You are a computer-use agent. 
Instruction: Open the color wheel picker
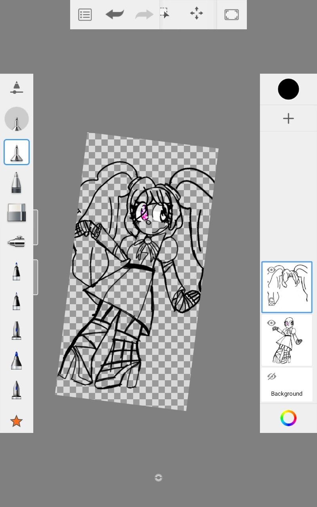pyautogui.click(x=288, y=418)
